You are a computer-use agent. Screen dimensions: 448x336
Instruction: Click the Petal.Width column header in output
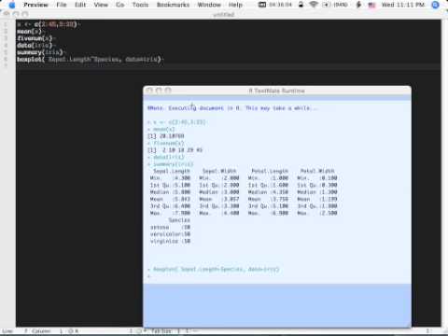pos(317,171)
